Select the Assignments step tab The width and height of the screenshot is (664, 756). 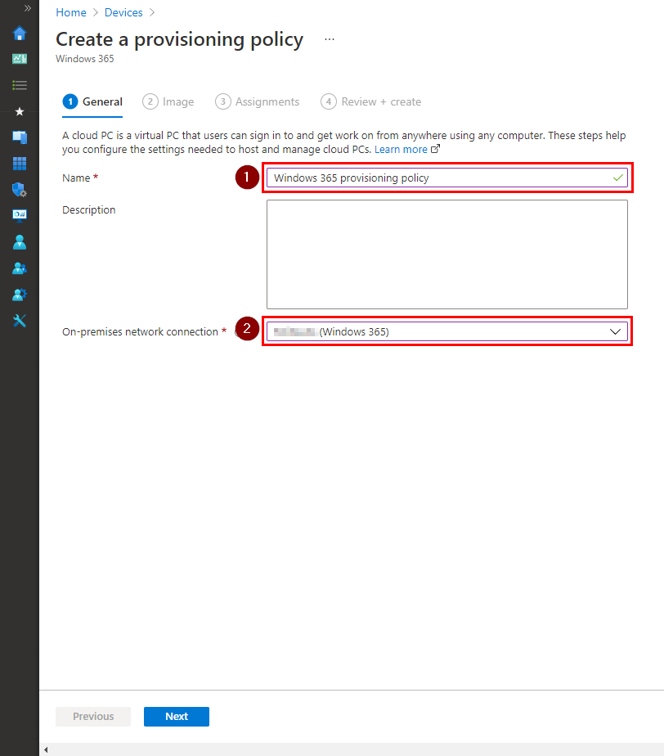[x=258, y=101]
